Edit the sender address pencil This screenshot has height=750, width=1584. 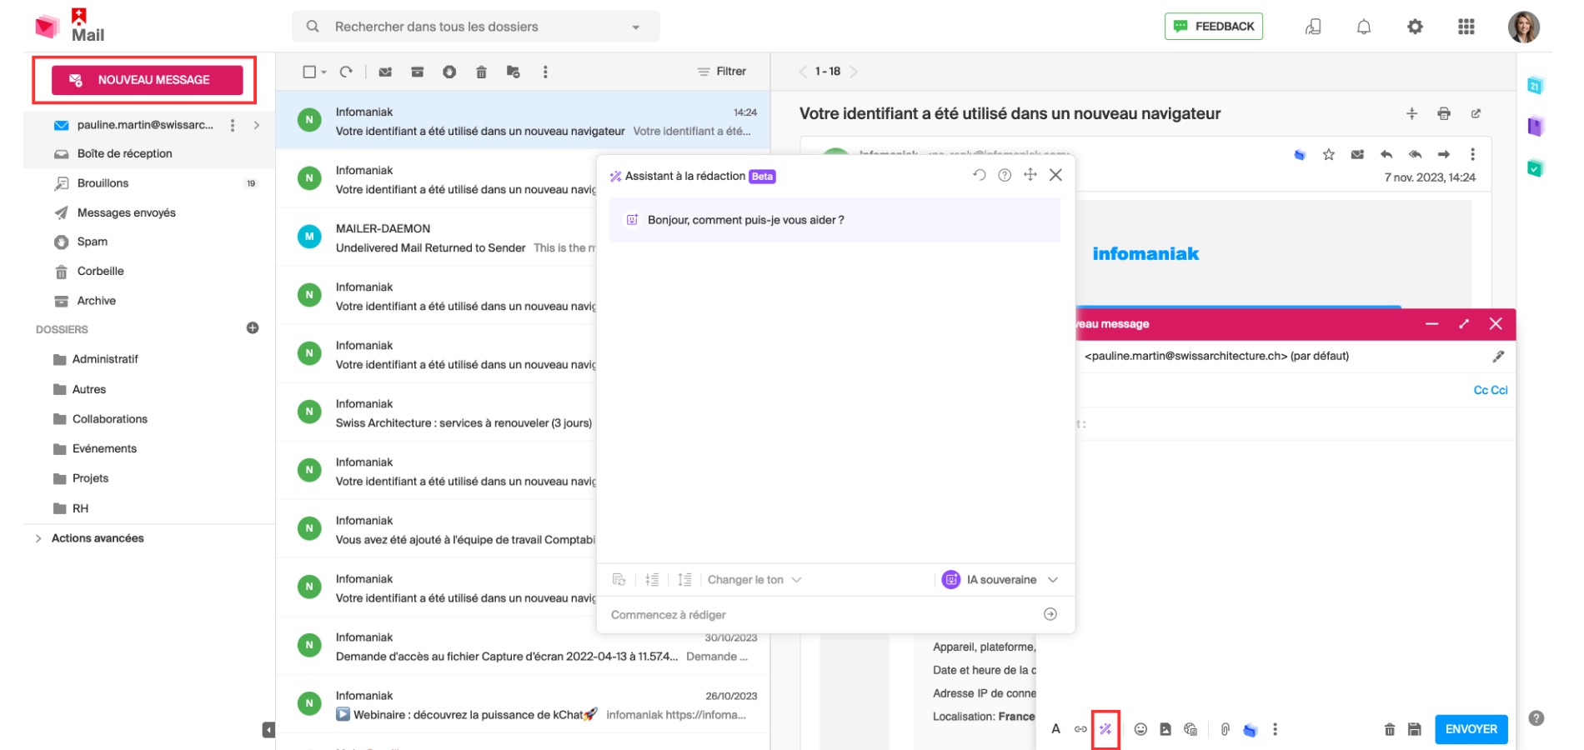pos(1498,357)
